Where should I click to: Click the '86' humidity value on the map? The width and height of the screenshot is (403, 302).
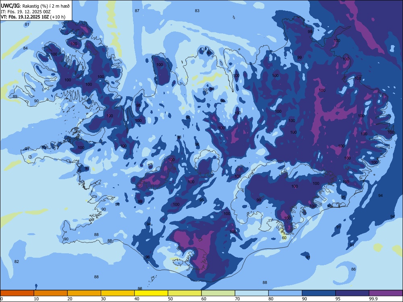point(354,269)
